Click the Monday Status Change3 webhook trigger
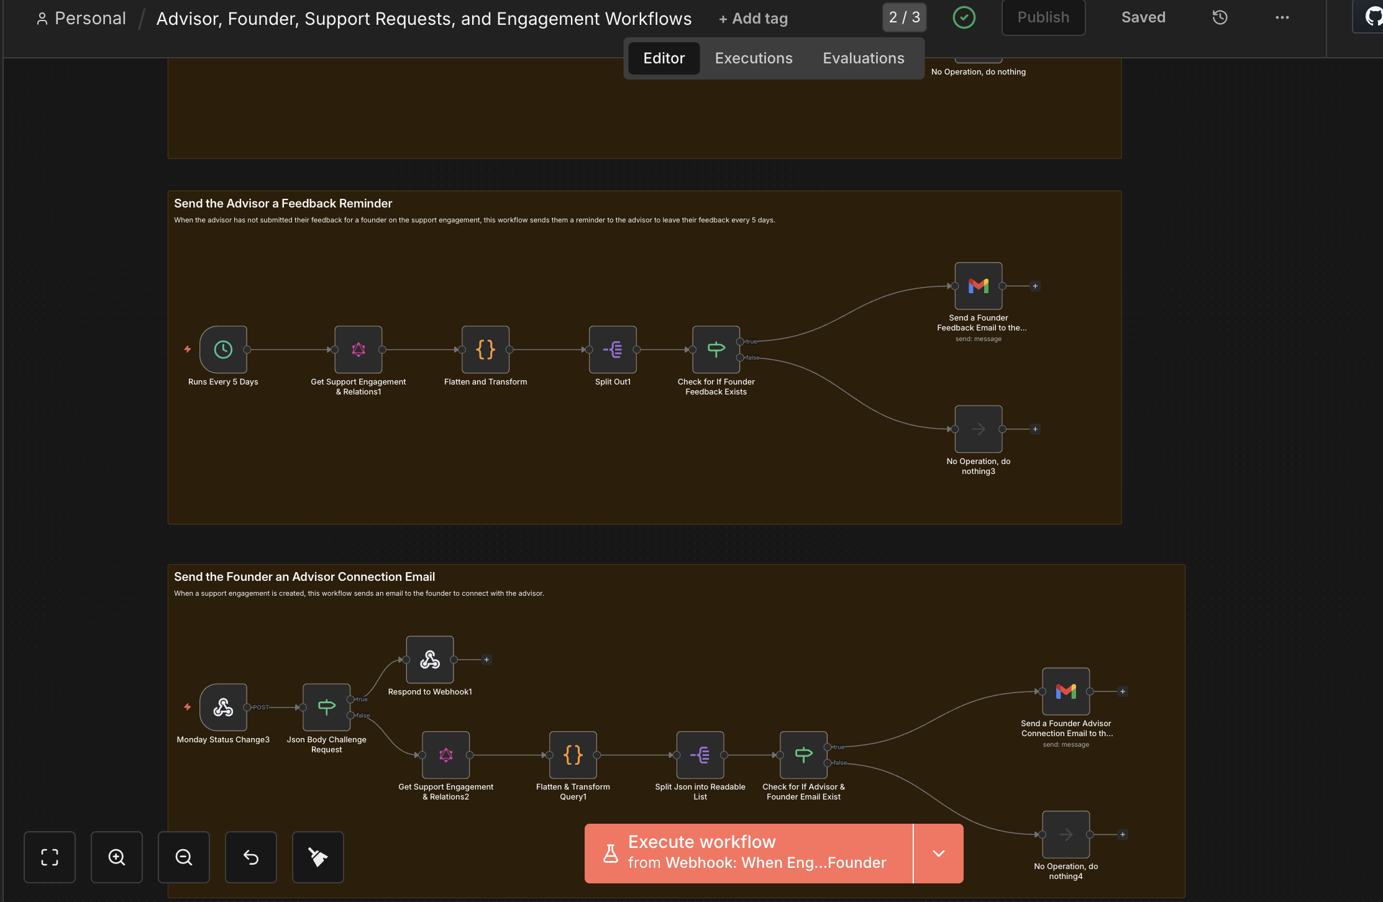The height and width of the screenshot is (902, 1383). [223, 708]
